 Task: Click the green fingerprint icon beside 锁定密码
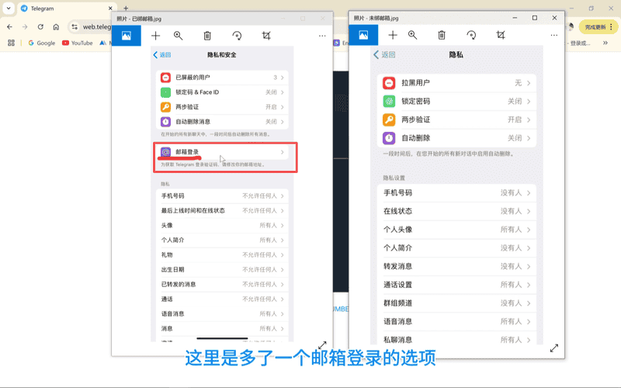pos(389,102)
